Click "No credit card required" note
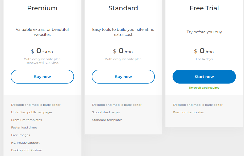 204,88
